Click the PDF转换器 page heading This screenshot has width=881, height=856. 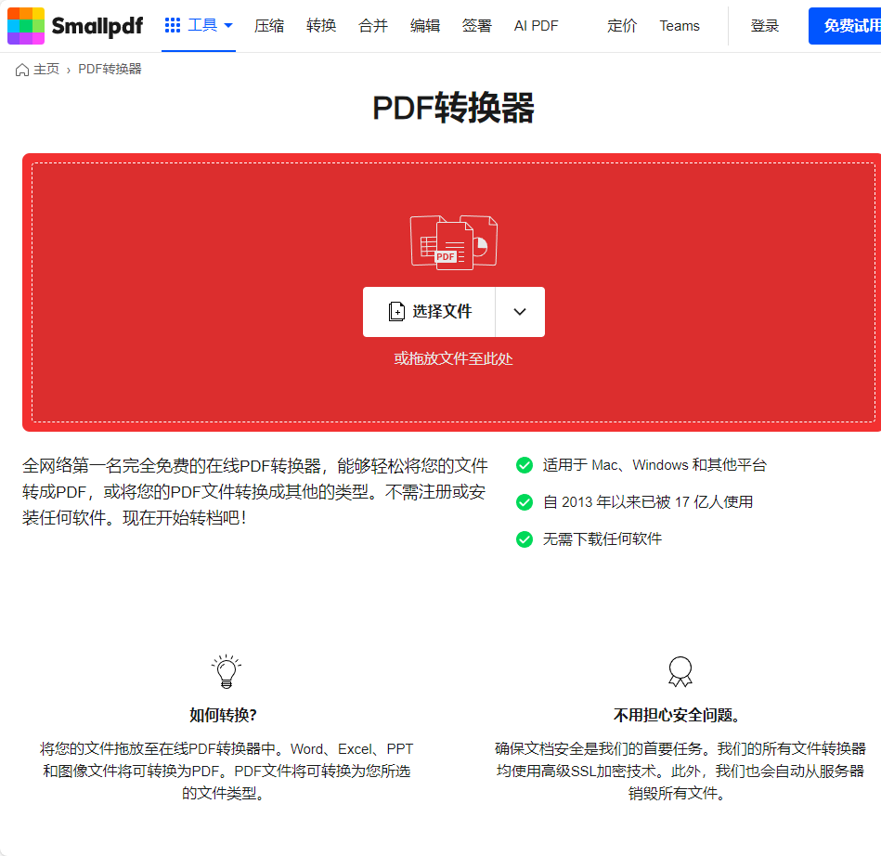click(x=453, y=108)
